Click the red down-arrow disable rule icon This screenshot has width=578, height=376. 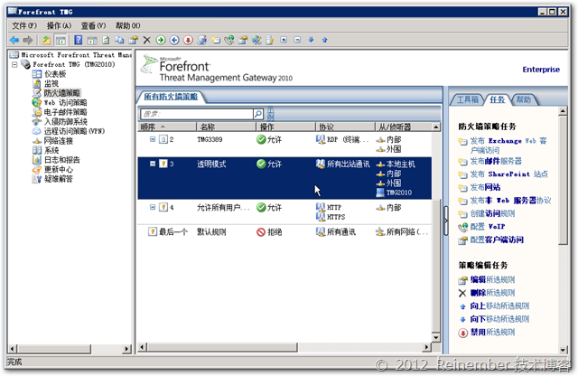point(188,40)
